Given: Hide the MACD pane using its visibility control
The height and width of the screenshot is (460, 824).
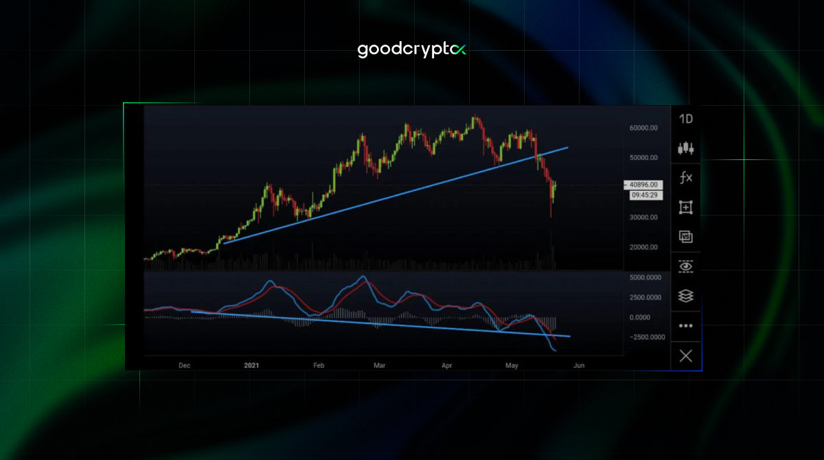Looking at the screenshot, I should coord(686,266).
